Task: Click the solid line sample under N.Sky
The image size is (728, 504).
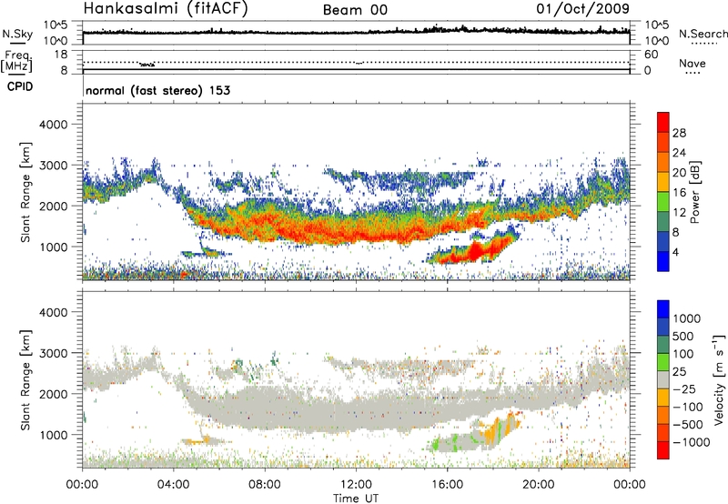Action: pos(17,44)
